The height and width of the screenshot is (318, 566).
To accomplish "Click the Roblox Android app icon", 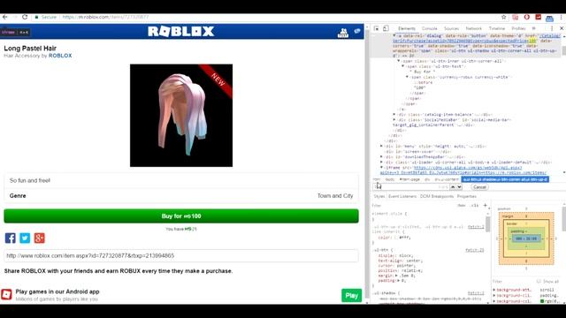I will [6, 294].
